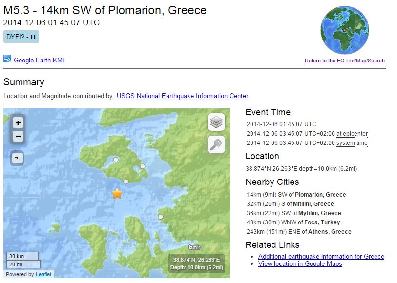Click the 'at epicenter' time label
This screenshot has width=397, height=283.
click(x=352, y=134)
